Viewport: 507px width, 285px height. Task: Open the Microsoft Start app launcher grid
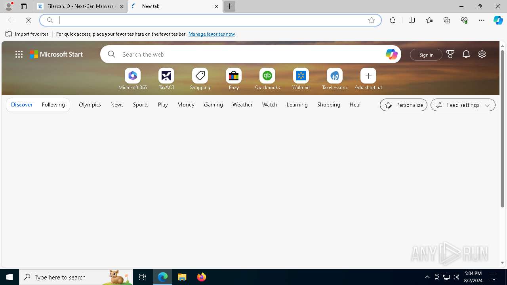19,54
